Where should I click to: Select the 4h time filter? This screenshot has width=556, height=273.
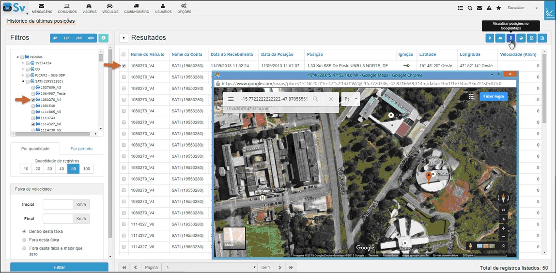[x=55, y=38]
